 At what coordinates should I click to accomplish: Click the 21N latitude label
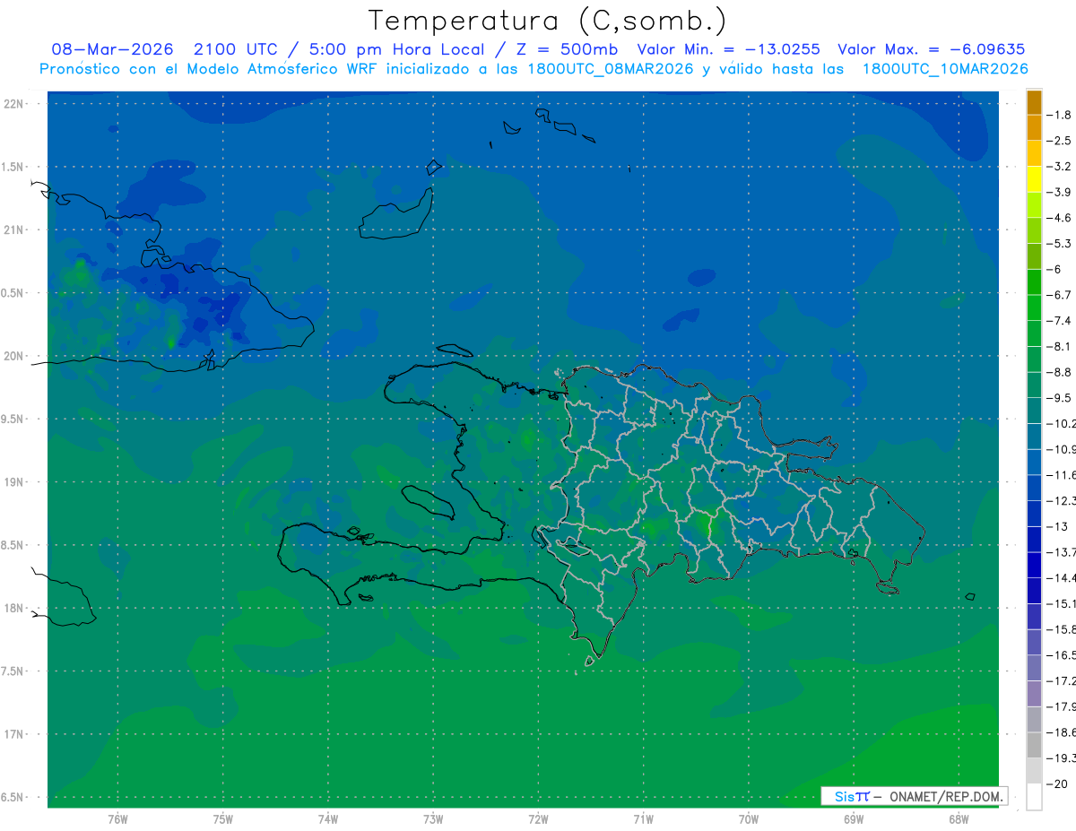[15, 230]
